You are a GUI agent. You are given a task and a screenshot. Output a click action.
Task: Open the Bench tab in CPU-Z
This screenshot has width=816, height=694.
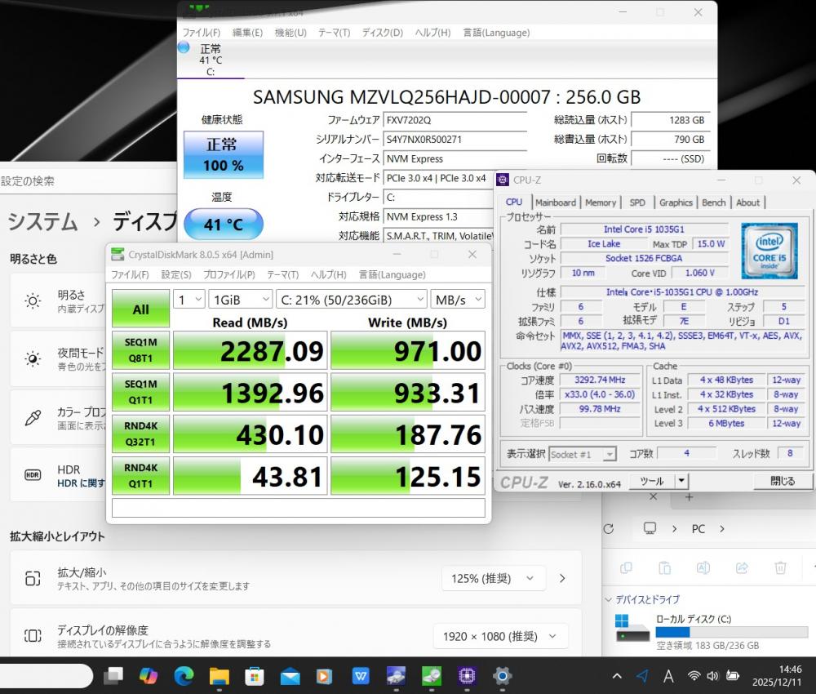(713, 202)
